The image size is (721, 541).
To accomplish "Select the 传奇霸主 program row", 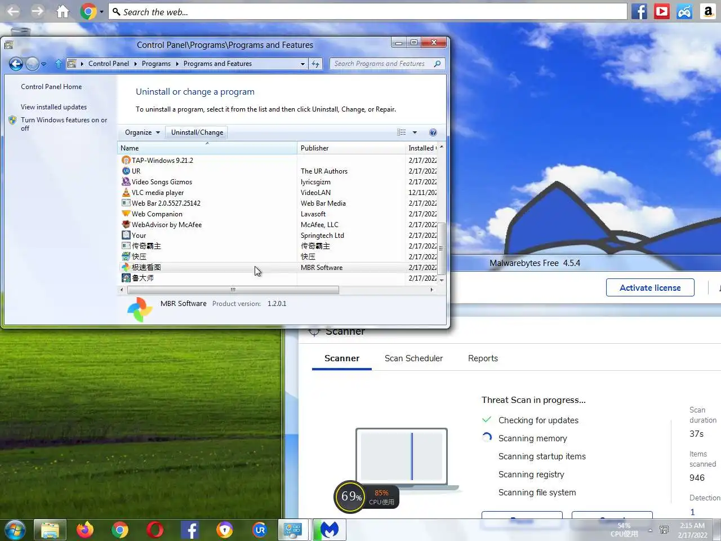I will 279,246.
